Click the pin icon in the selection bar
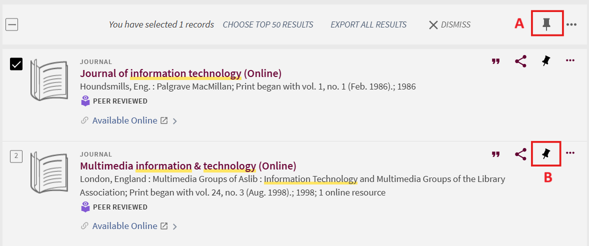The image size is (589, 246). pos(546,24)
